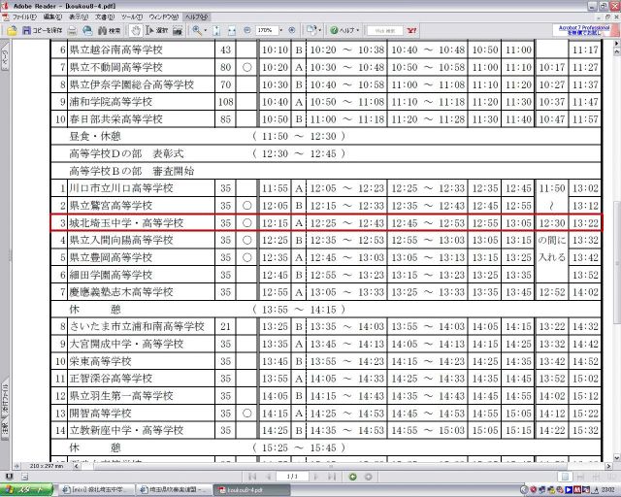Screen dimensions: 621x497
Task: Click the page number field 1/1
Action: (292, 477)
